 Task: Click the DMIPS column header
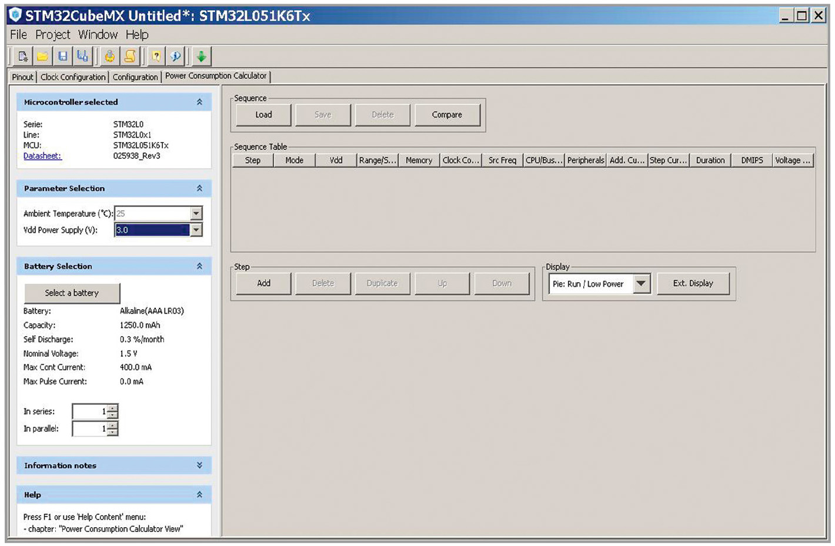(752, 160)
